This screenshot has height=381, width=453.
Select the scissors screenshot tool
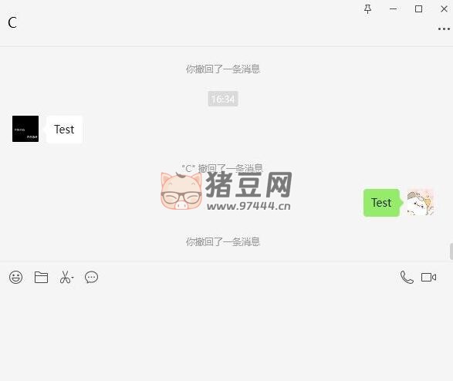66,278
